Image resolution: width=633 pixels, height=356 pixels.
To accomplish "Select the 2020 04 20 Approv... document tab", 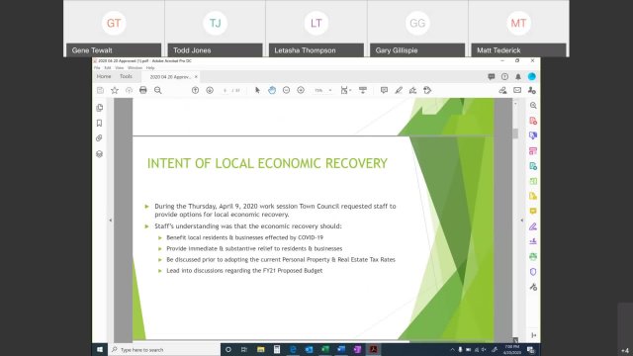I will point(170,77).
